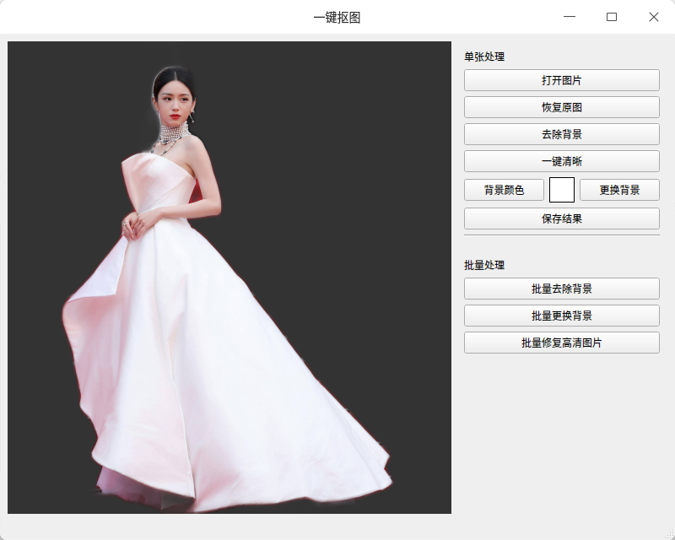Click the window corner size grip

point(669,534)
